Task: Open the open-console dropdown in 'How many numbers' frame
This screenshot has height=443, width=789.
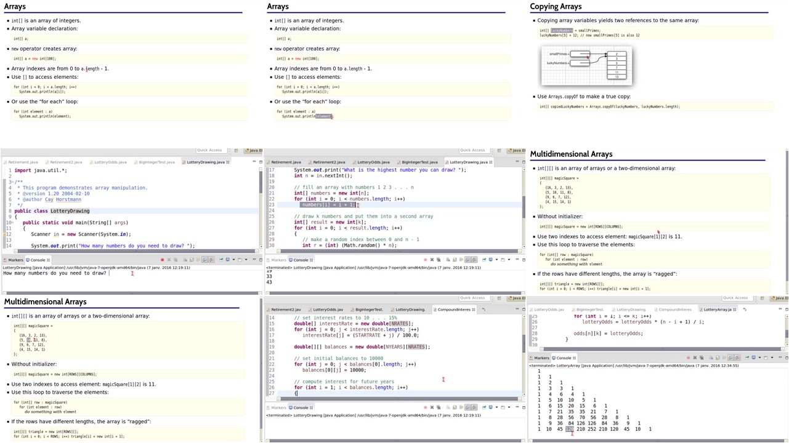Action: point(246,260)
